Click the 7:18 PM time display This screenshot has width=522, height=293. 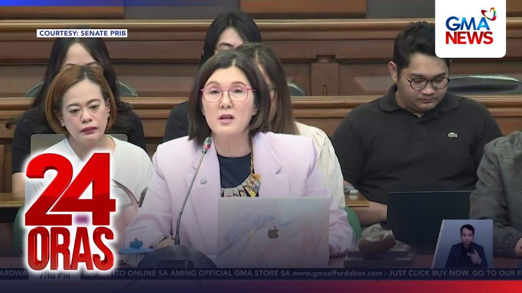point(55,275)
